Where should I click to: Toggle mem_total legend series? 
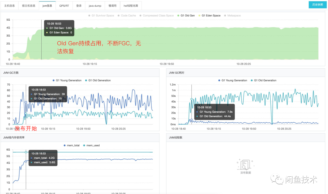(x=72, y=145)
